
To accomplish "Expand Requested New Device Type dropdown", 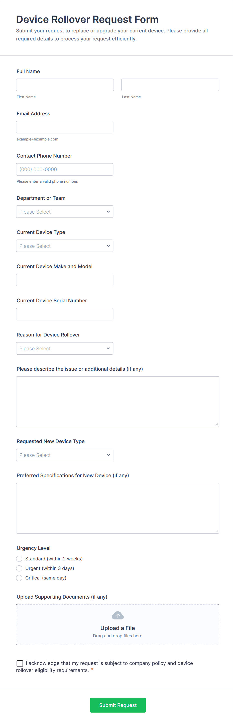I will [x=65, y=455].
